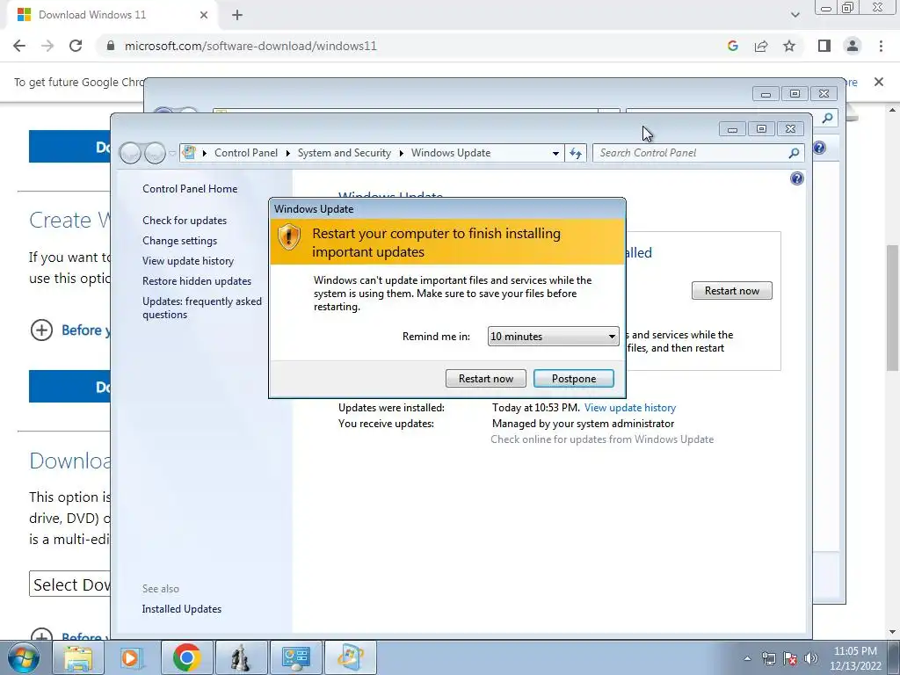Open Control Panel Home
This screenshot has width=900, height=675.
190,189
